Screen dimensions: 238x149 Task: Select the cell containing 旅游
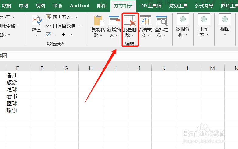[x=17, y=82]
